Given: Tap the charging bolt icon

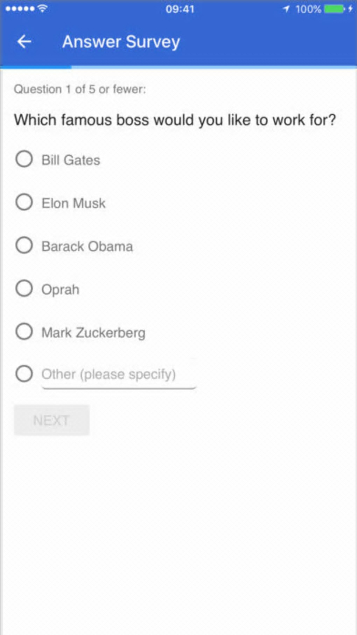Looking at the screenshot, I should click(350, 9).
